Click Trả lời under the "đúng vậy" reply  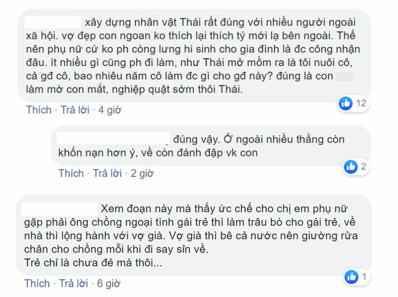(107, 173)
